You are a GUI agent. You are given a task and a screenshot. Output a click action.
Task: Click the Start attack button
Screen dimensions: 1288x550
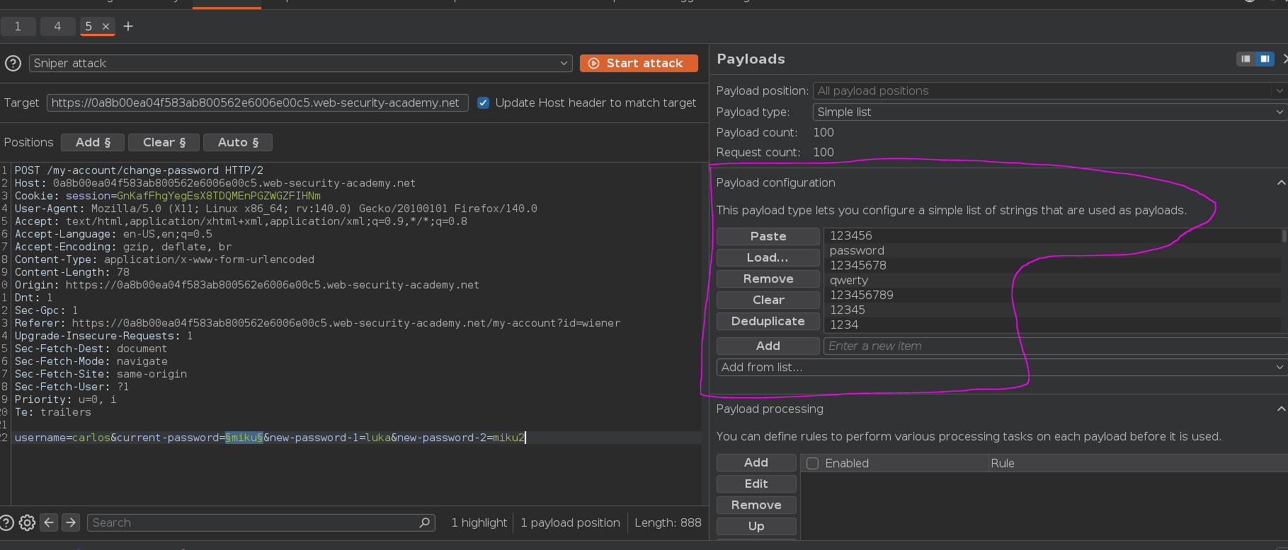click(639, 63)
